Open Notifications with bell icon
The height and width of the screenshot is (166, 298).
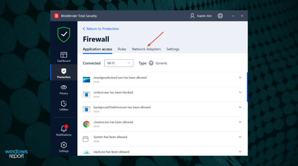[x=64, y=130]
